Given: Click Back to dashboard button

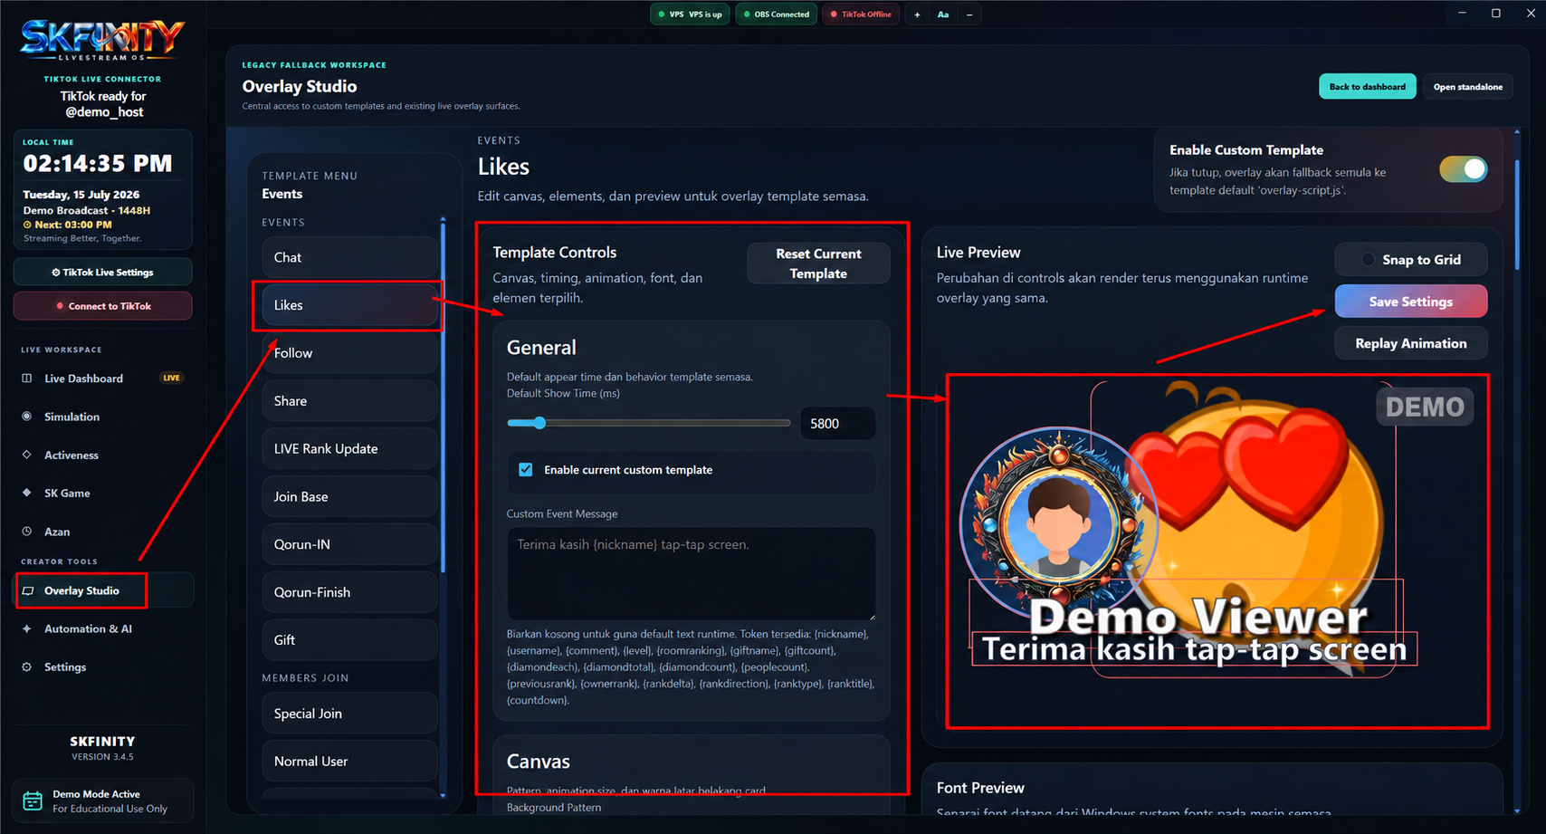Looking at the screenshot, I should 1367,87.
